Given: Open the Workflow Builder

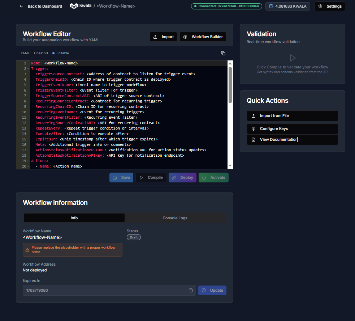Looking at the screenshot, I should coord(203,37).
